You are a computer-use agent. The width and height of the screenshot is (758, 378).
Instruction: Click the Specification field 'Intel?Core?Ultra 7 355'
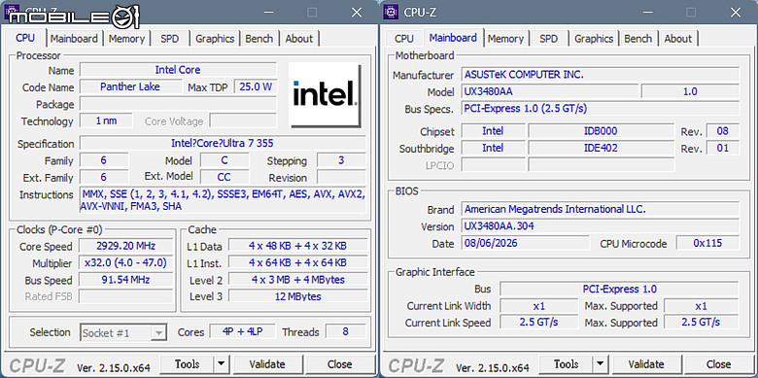[x=223, y=144]
